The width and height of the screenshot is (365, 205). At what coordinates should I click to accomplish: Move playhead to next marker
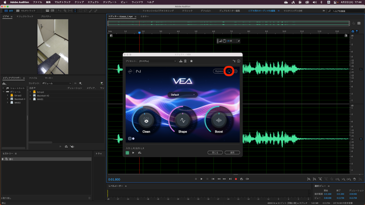[230, 179]
